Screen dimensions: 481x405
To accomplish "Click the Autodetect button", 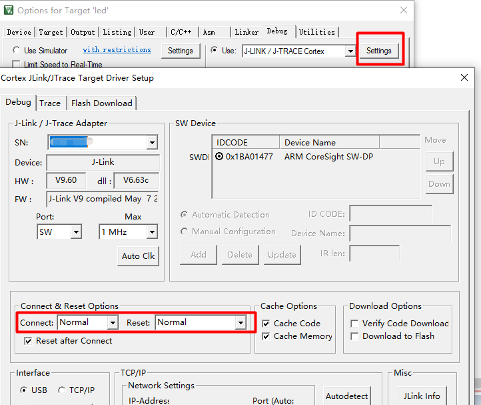I will tap(346, 396).
